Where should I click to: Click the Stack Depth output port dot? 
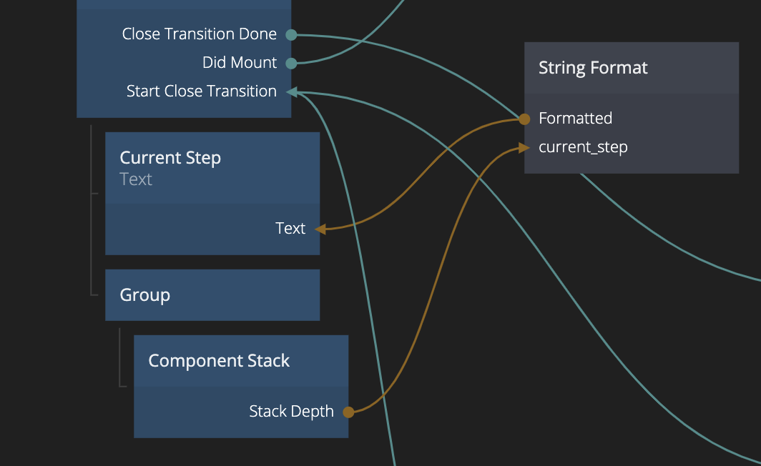(348, 412)
